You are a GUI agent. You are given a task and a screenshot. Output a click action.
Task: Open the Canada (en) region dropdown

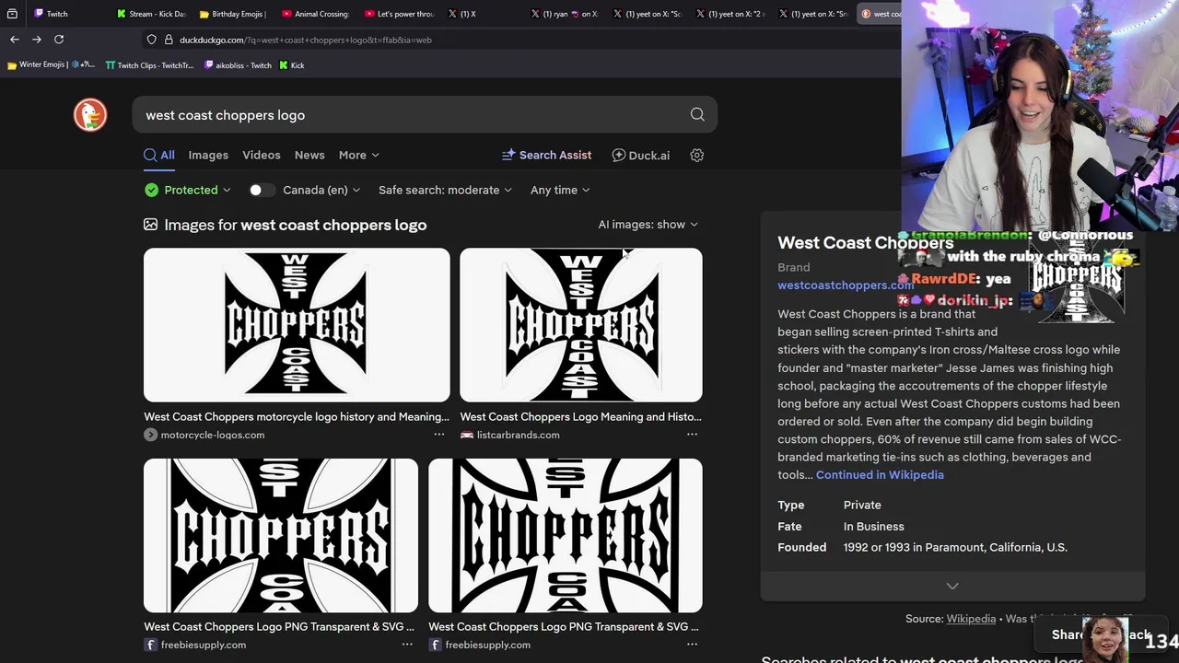[321, 190]
